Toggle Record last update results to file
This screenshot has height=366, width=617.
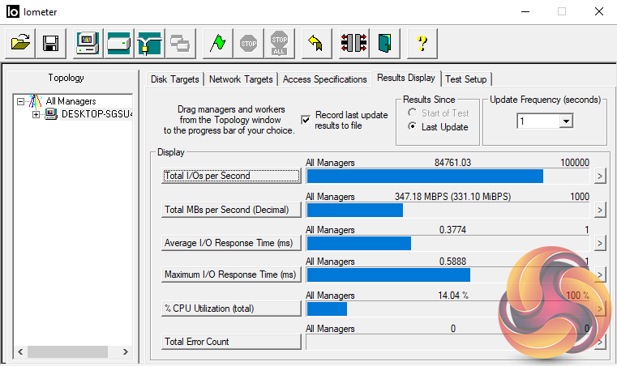[306, 120]
